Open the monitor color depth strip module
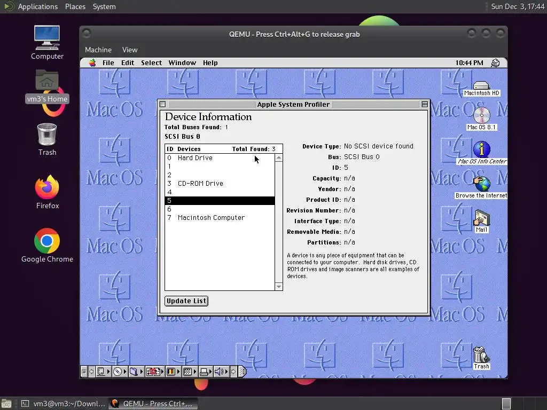The width and height of the screenshot is (547, 410). (x=173, y=372)
